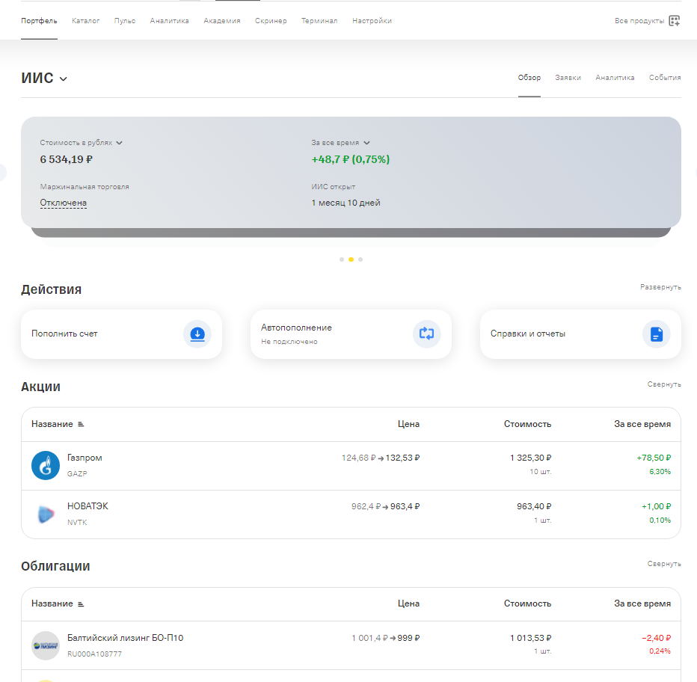
Task: Open the События tab
Action: pyautogui.click(x=665, y=77)
